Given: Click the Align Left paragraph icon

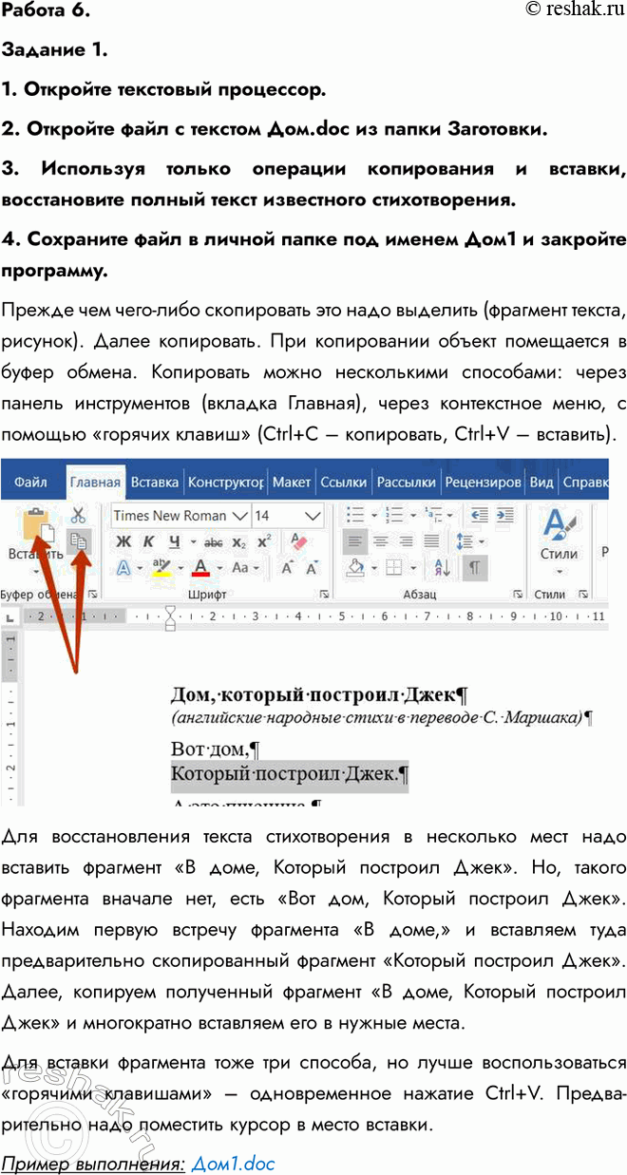Looking at the screenshot, I should 355,541.
